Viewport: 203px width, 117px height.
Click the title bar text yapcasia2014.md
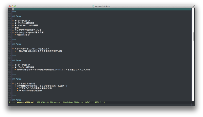coord(103,6)
